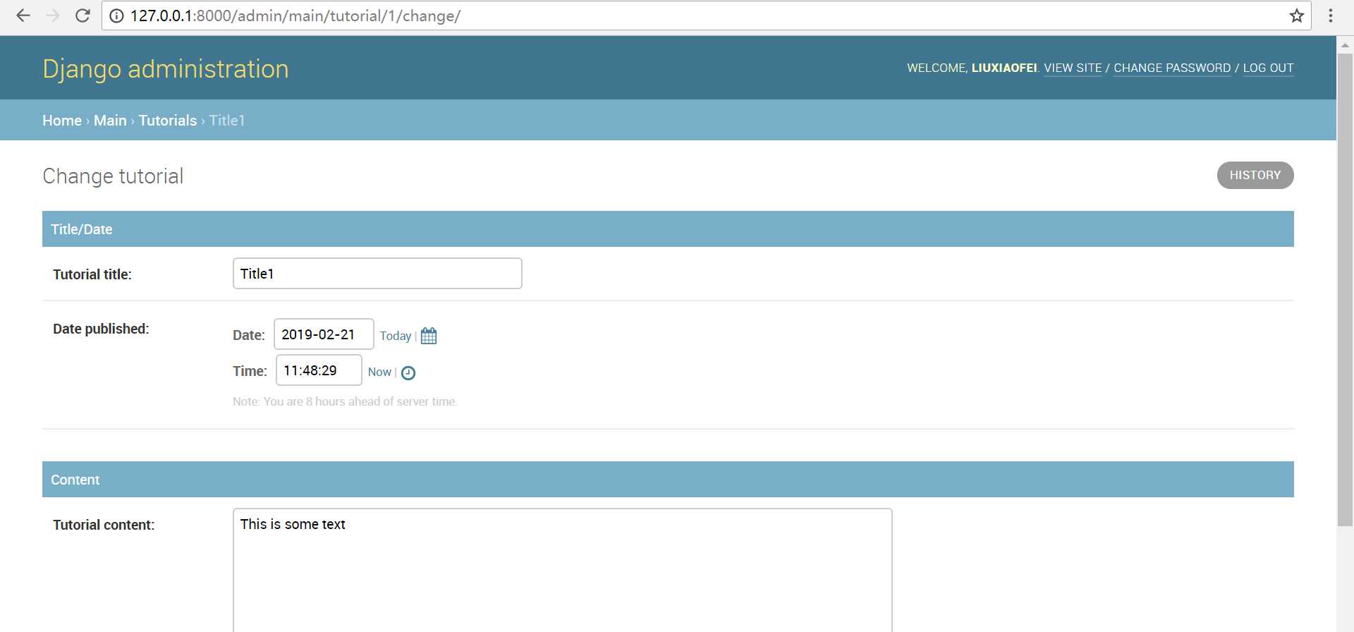The width and height of the screenshot is (1354, 632).
Task: Click the HISTORY button
Action: (1255, 175)
